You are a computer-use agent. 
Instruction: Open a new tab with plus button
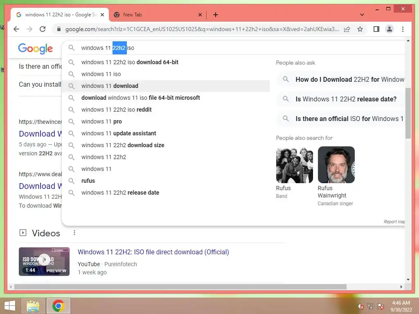pos(216,15)
